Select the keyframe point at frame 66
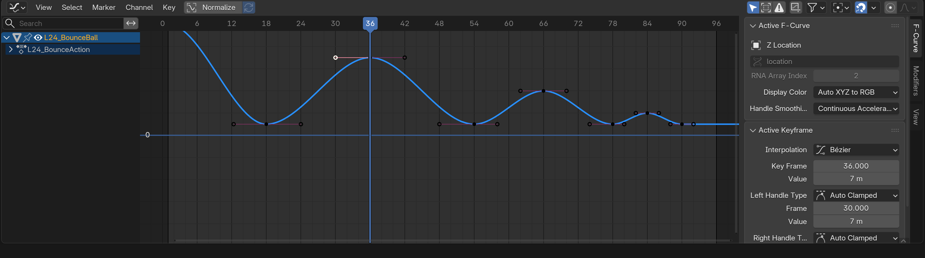 click(543, 91)
